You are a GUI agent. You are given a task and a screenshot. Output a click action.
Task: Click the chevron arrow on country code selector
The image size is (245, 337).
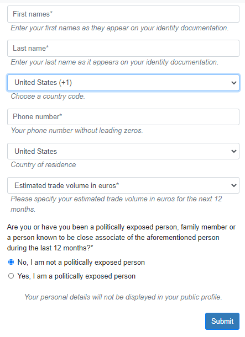point(234,83)
